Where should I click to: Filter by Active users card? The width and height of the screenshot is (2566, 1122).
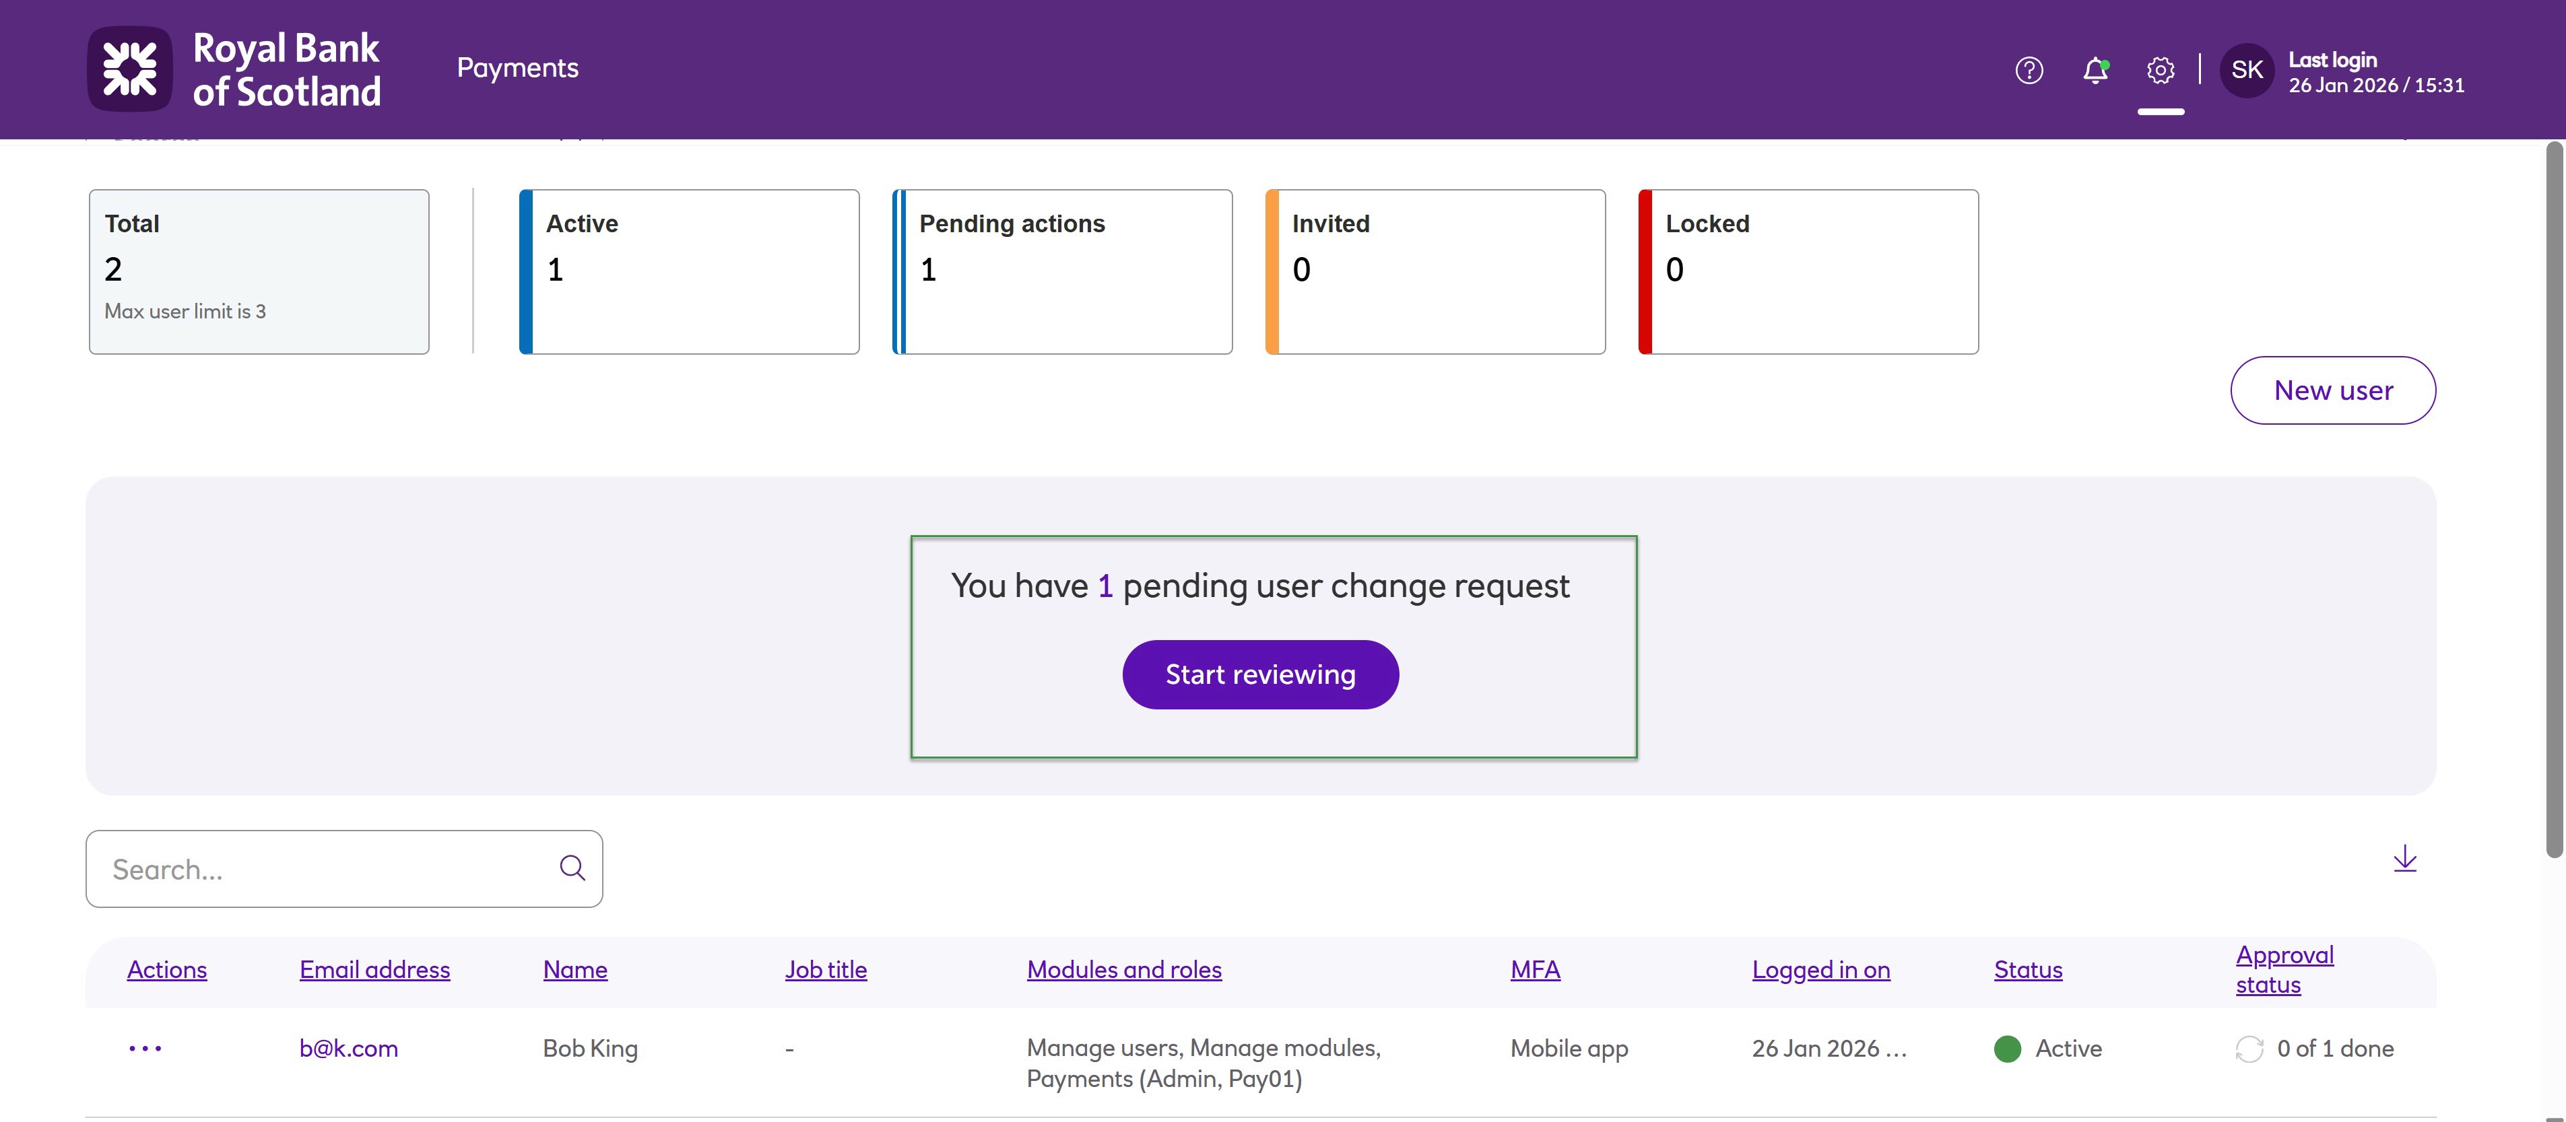[689, 272]
